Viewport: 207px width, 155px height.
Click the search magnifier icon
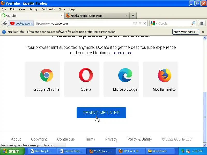pos(193,23)
